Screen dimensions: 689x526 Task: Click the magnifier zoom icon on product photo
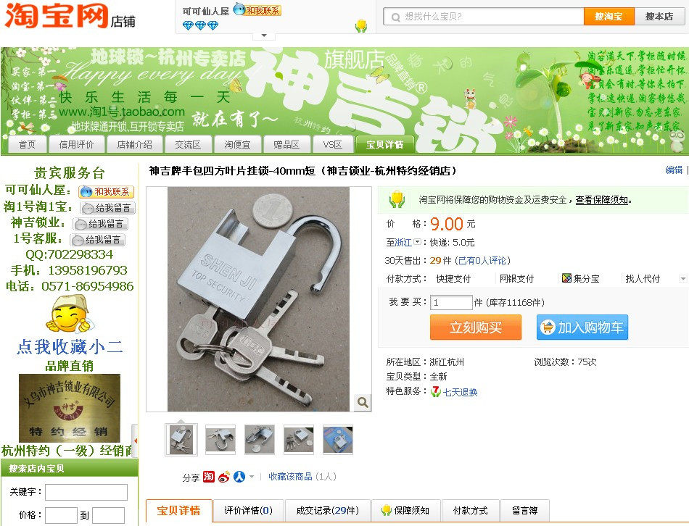pos(363,402)
